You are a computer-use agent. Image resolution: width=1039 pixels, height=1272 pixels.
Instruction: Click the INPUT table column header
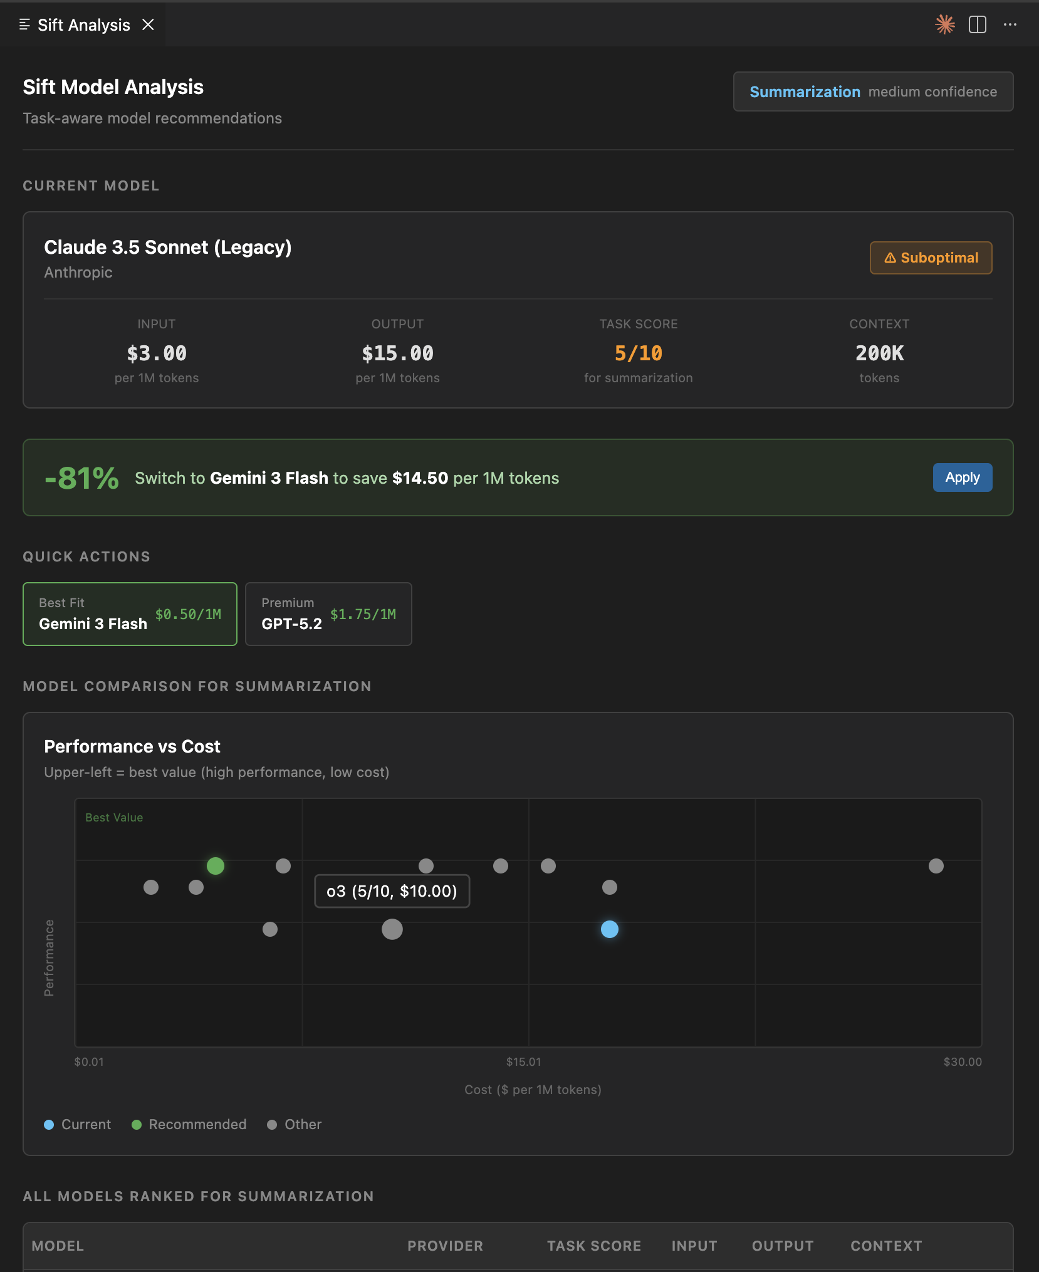694,1246
